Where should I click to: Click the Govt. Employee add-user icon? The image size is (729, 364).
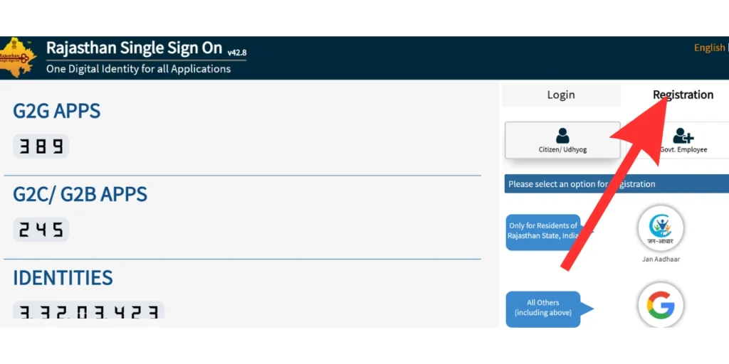pos(683,136)
